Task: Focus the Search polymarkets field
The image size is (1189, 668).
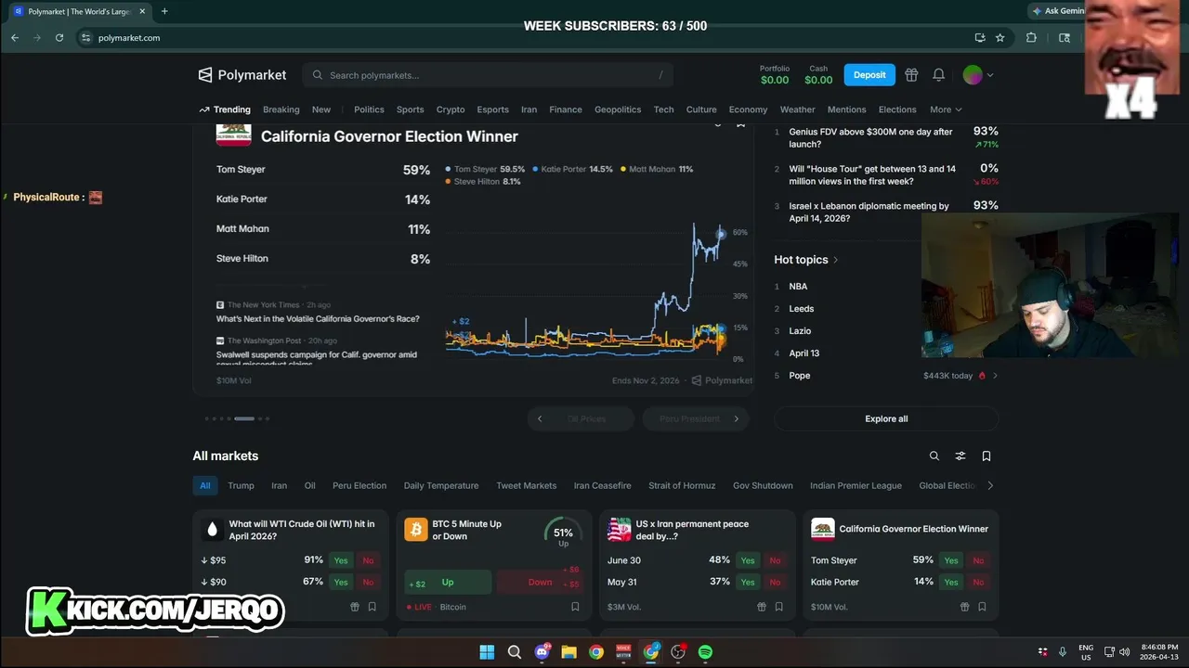Action: [x=488, y=75]
